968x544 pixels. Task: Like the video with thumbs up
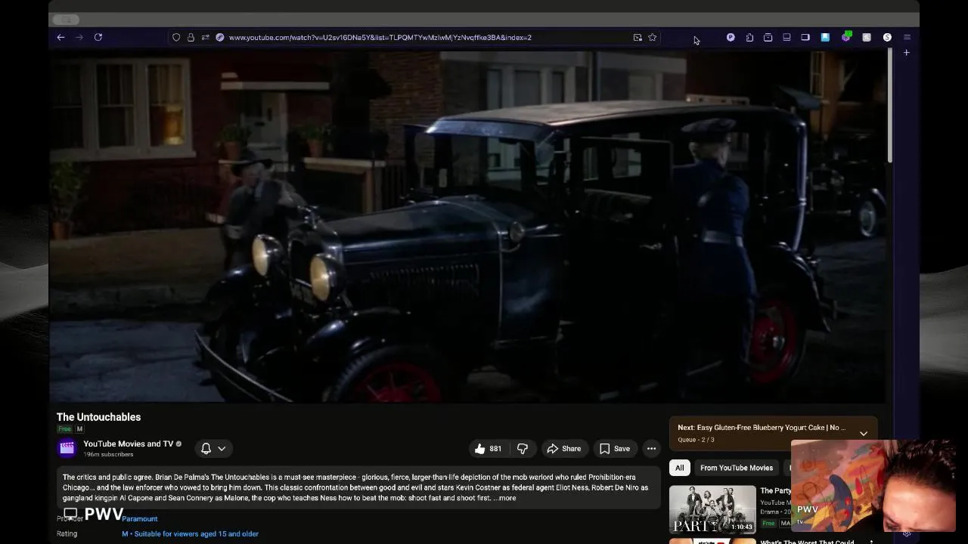pyautogui.click(x=488, y=449)
